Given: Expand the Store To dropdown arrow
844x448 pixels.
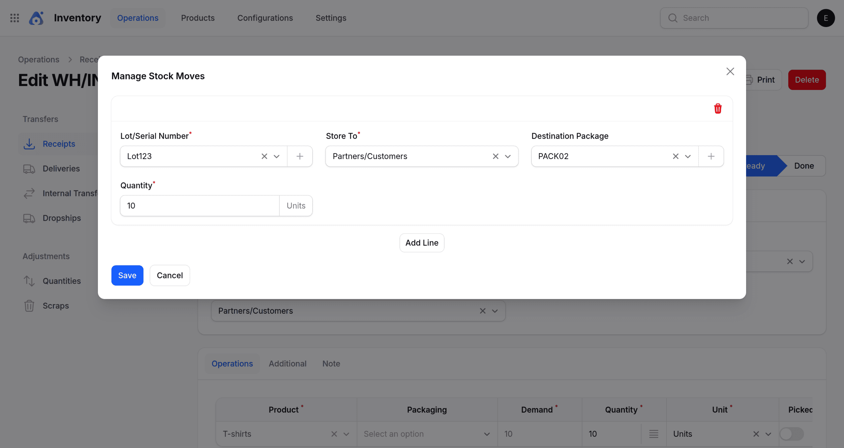Looking at the screenshot, I should 508,156.
